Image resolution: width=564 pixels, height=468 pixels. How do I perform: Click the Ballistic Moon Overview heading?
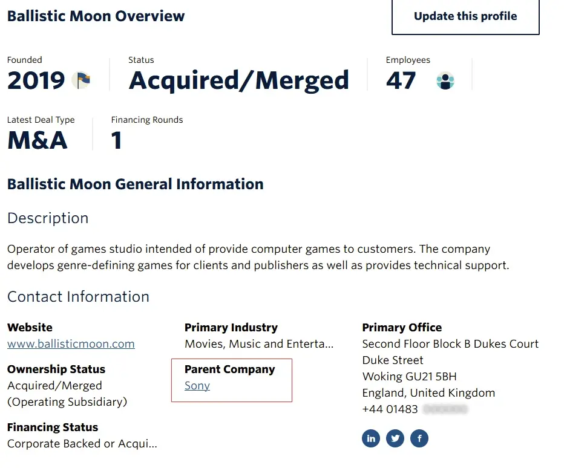click(x=96, y=16)
